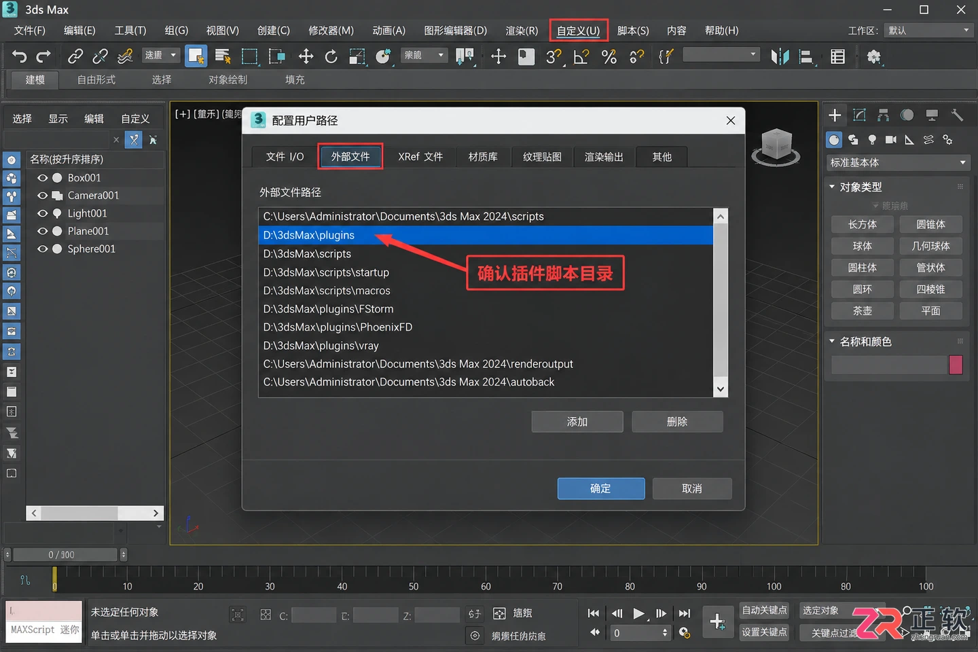Toggle the scene explorer filter icon
This screenshot has height=652, width=978.
(134, 140)
